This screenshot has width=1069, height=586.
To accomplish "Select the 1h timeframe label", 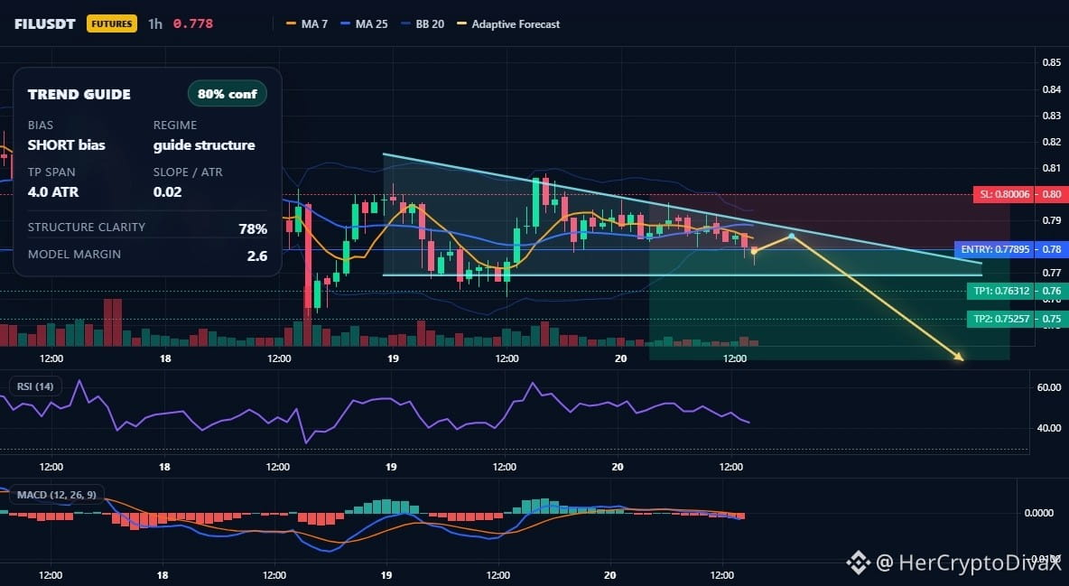I will coord(155,23).
